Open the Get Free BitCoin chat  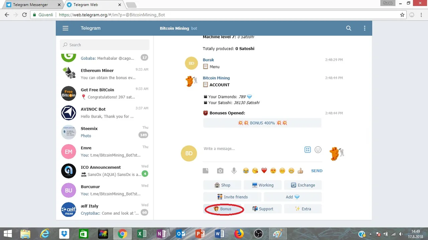coord(105,93)
